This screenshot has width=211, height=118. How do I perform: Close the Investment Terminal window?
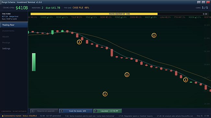208,2
